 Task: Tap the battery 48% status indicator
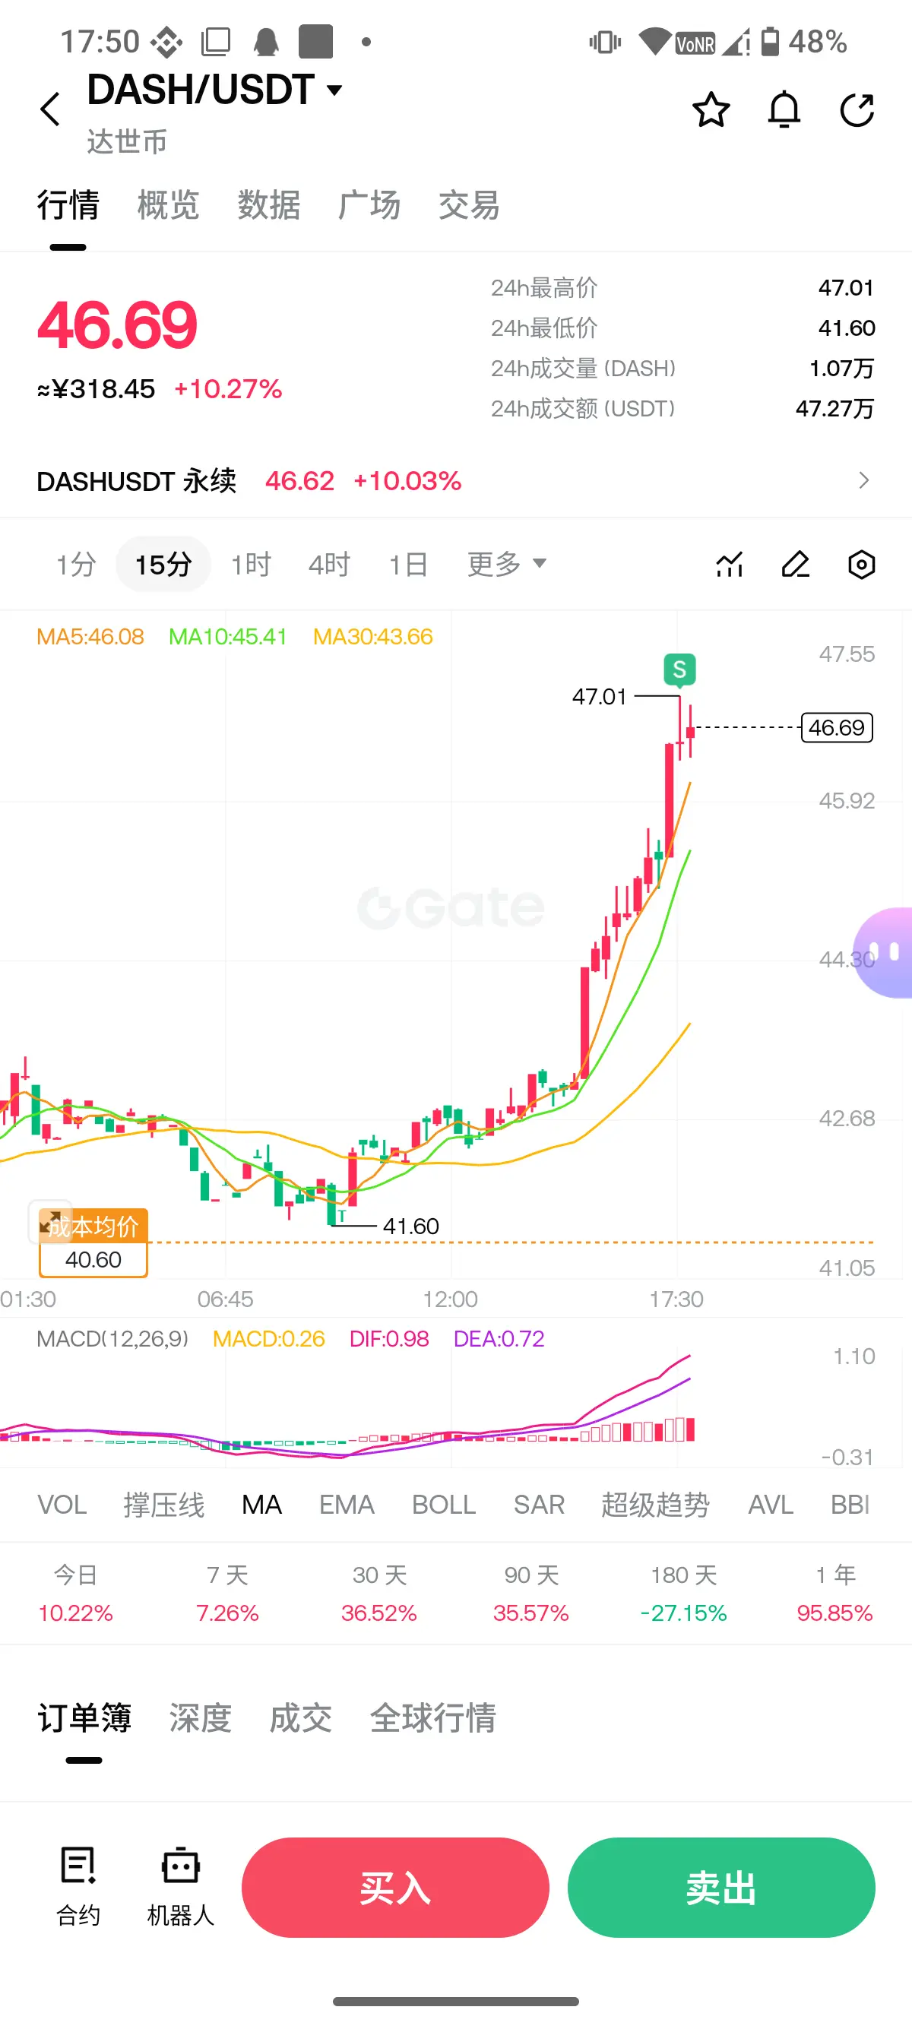click(804, 42)
